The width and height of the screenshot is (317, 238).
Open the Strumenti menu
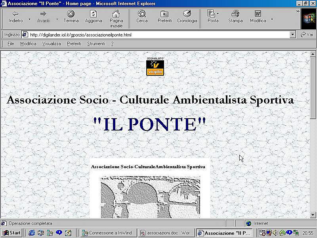96,44
